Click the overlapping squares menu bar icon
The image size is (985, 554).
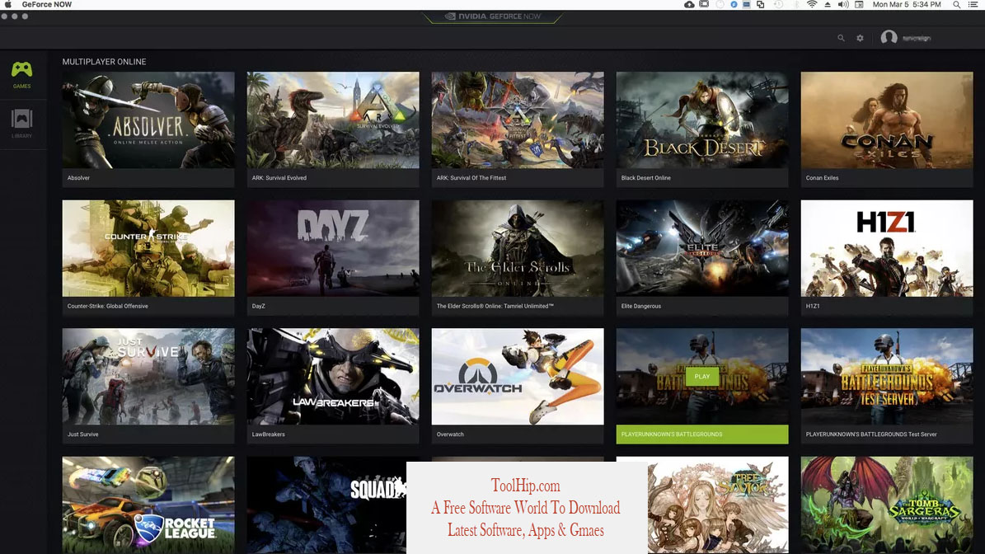coord(761,4)
